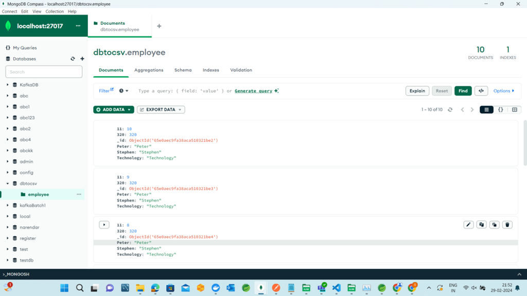Collapse the dbtocsv database

click(x=7, y=183)
